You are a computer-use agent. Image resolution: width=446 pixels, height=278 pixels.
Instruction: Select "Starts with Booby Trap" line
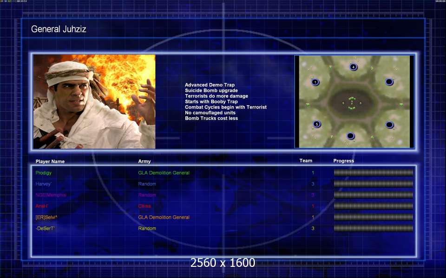[x=211, y=101]
